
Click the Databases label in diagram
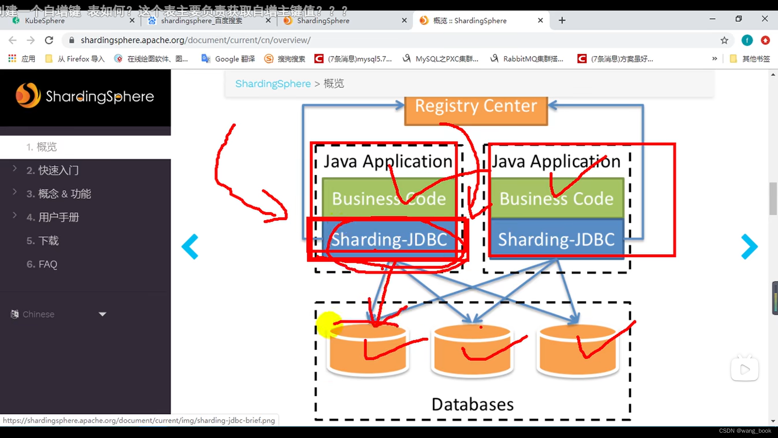coord(472,404)
